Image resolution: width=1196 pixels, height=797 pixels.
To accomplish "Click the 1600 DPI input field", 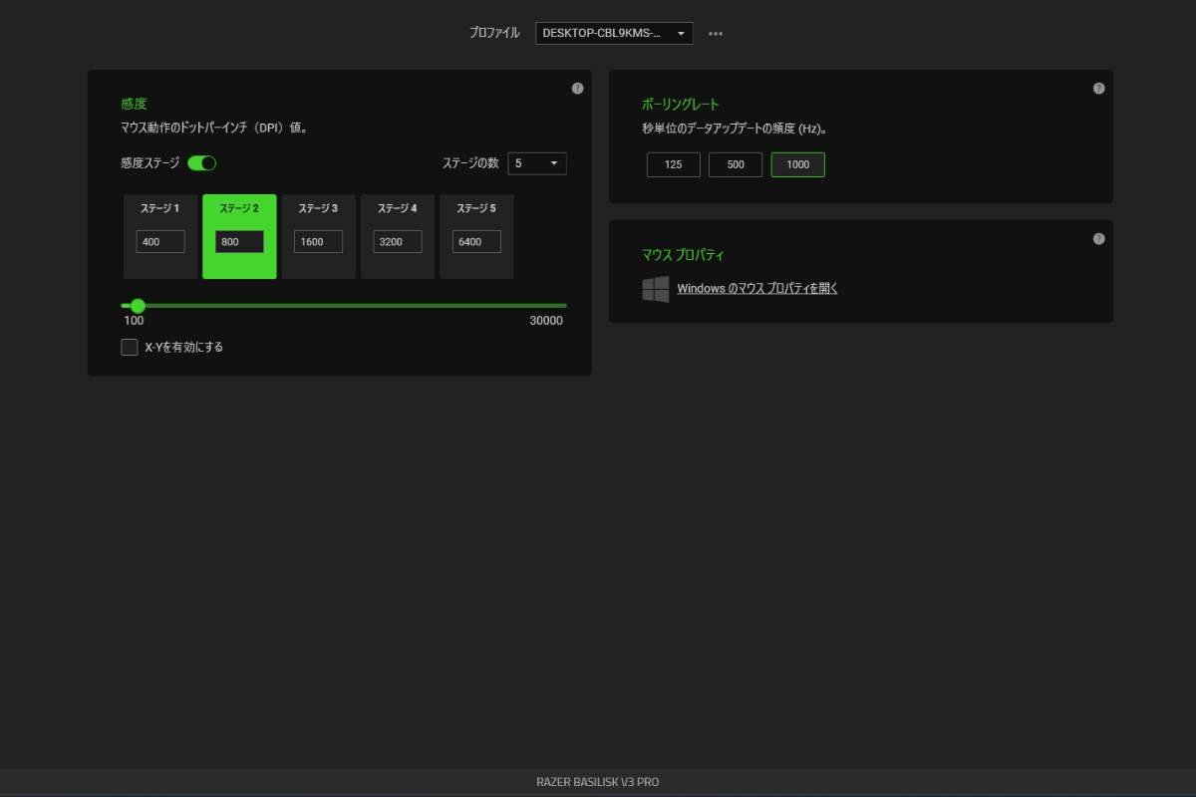I will (x=318, y=241).
